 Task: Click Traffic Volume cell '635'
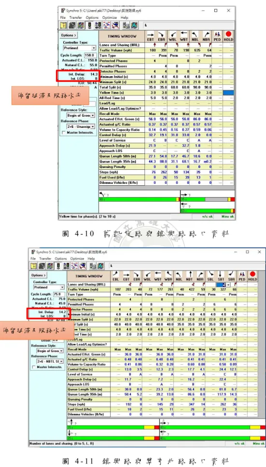pyautogui.click(x=196, y=50)
